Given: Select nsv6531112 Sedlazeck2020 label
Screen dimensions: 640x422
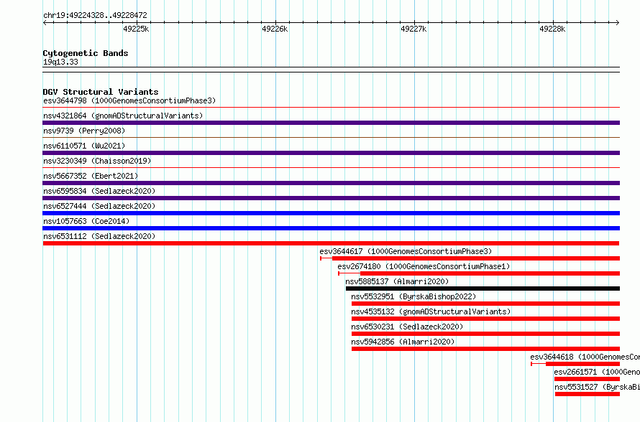Looking at the screenshot, I should coord(99,236).
